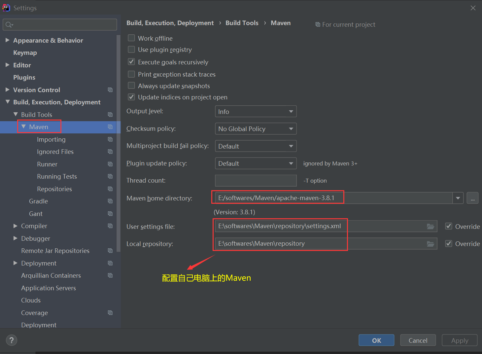Expand the Debugger tree node

click(x=16, y=238)
